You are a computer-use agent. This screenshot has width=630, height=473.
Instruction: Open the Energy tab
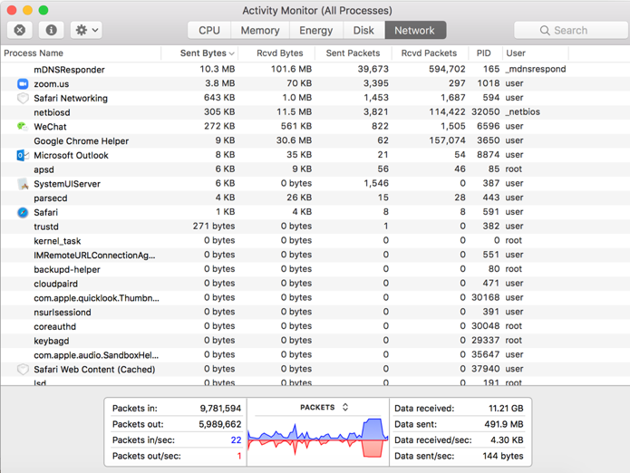(x=315, y=30)
